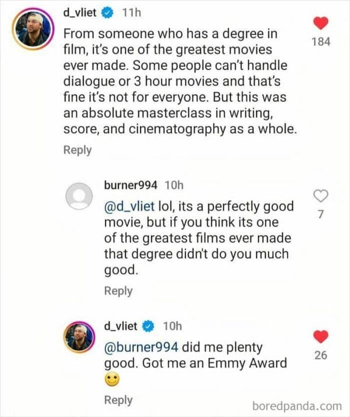View the 184 likes count
This screenshot has width=350, height=417.
tap(321, 41)
